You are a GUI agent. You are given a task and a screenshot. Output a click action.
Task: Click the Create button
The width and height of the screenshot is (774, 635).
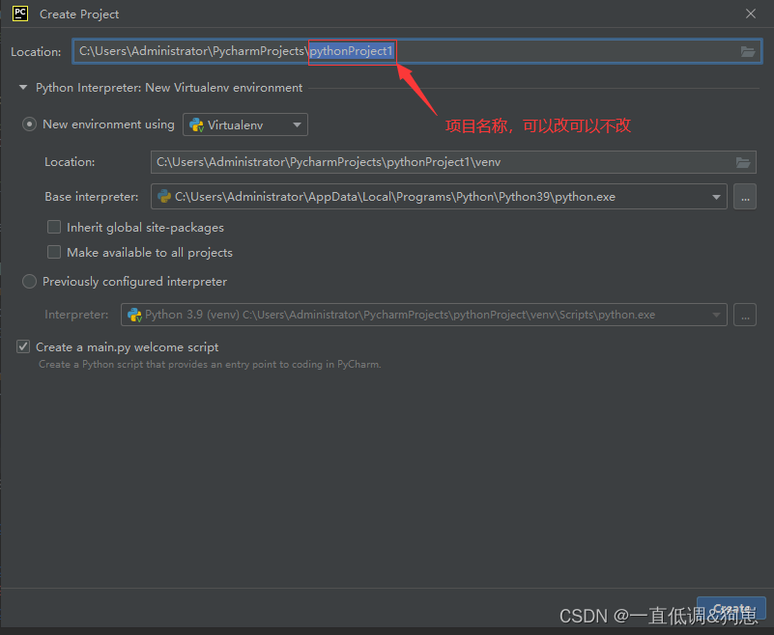pyautogui.click(x=731, y=608)
